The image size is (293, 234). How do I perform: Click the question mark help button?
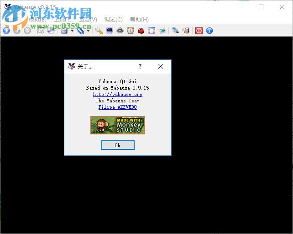[140, 66]
